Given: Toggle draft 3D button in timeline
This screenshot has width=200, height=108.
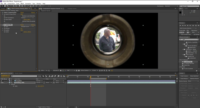Looking at the screenshot, I should (46, 76).
